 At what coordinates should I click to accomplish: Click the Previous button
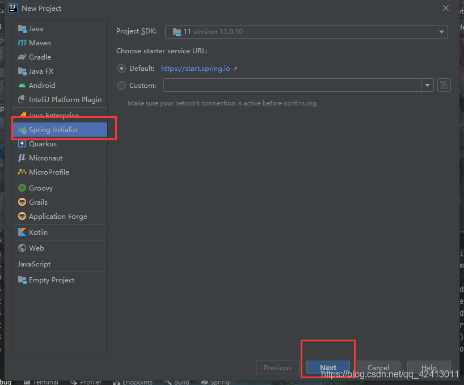tap(277, 367)
